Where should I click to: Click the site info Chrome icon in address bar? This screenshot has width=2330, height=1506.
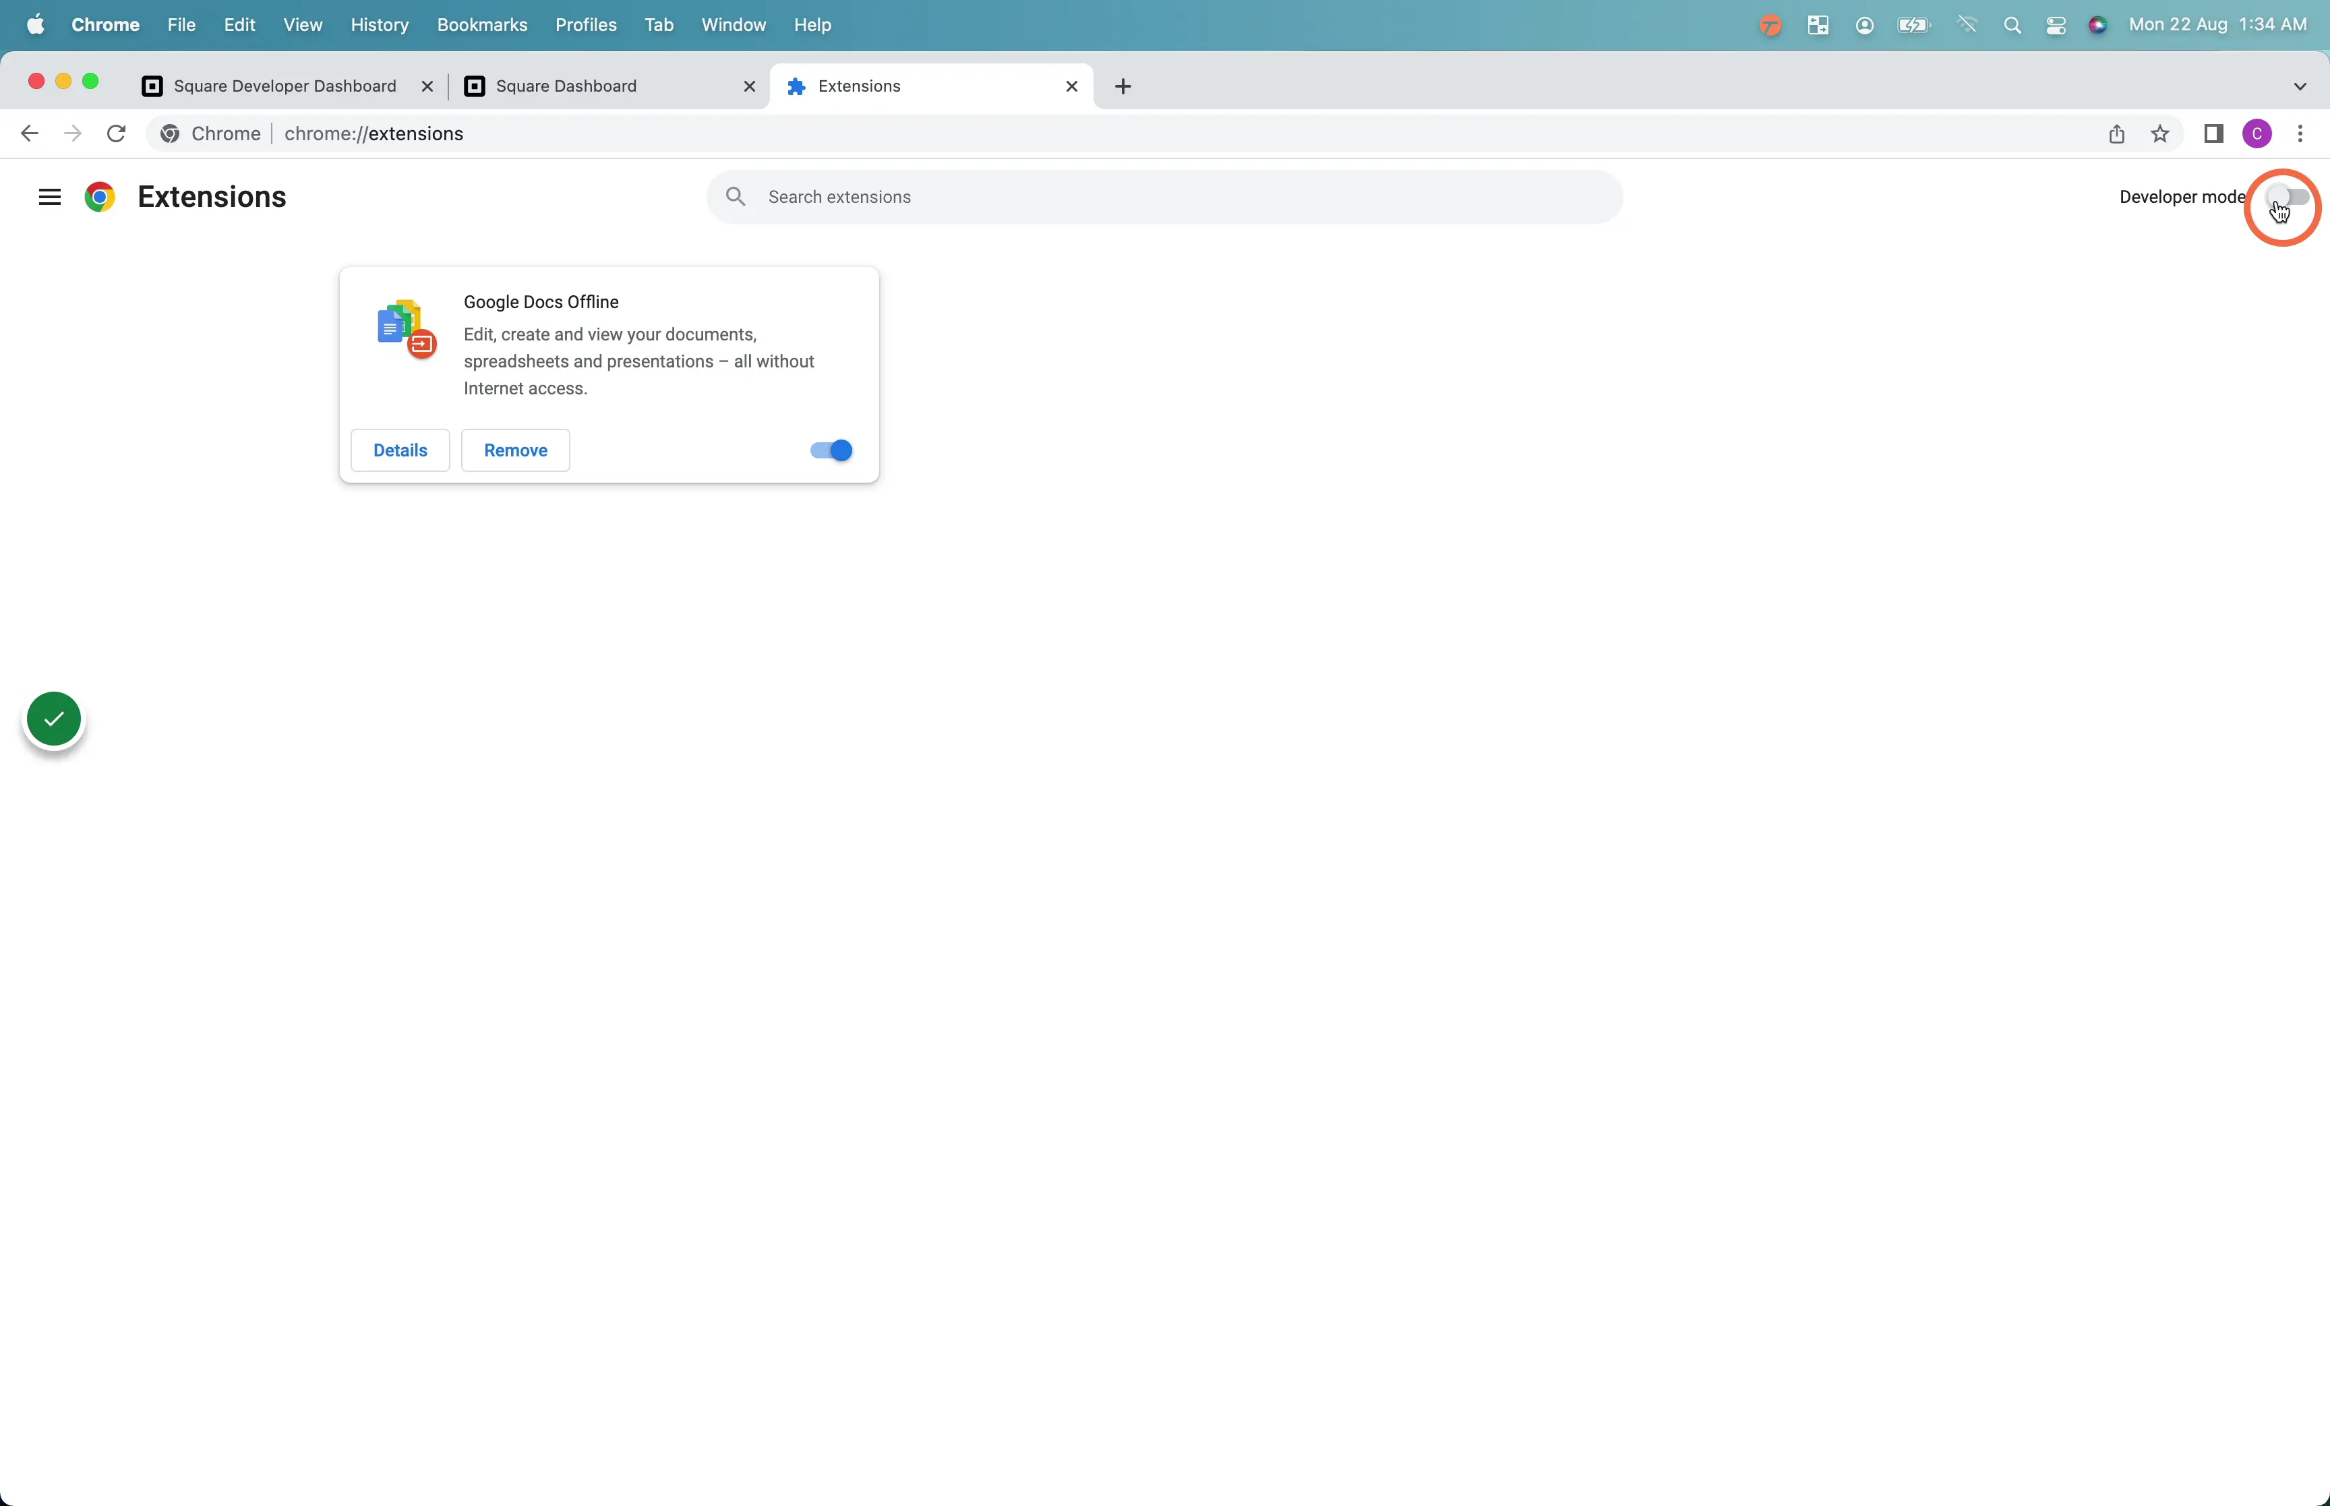[170, 134]
